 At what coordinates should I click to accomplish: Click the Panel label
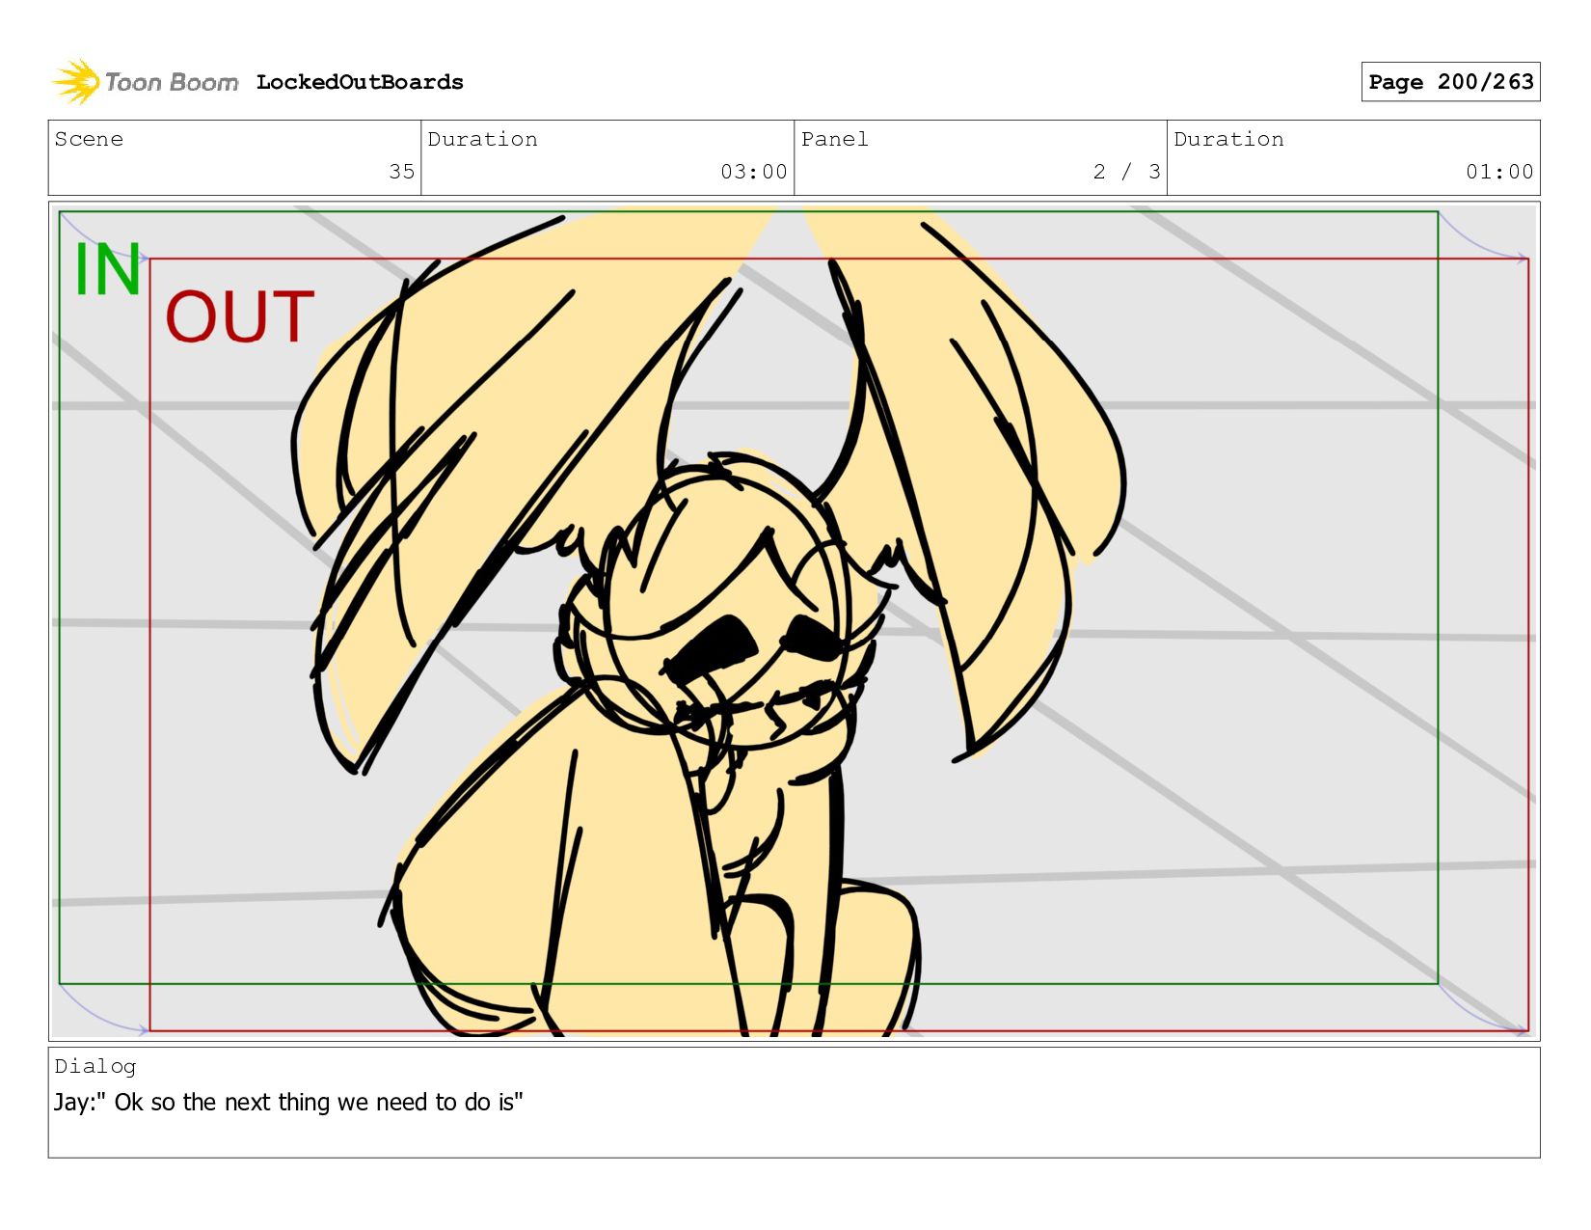coord(835,139)
